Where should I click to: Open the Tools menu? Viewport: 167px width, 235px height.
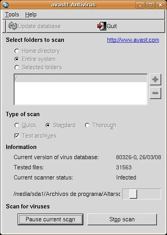(12, 14)
